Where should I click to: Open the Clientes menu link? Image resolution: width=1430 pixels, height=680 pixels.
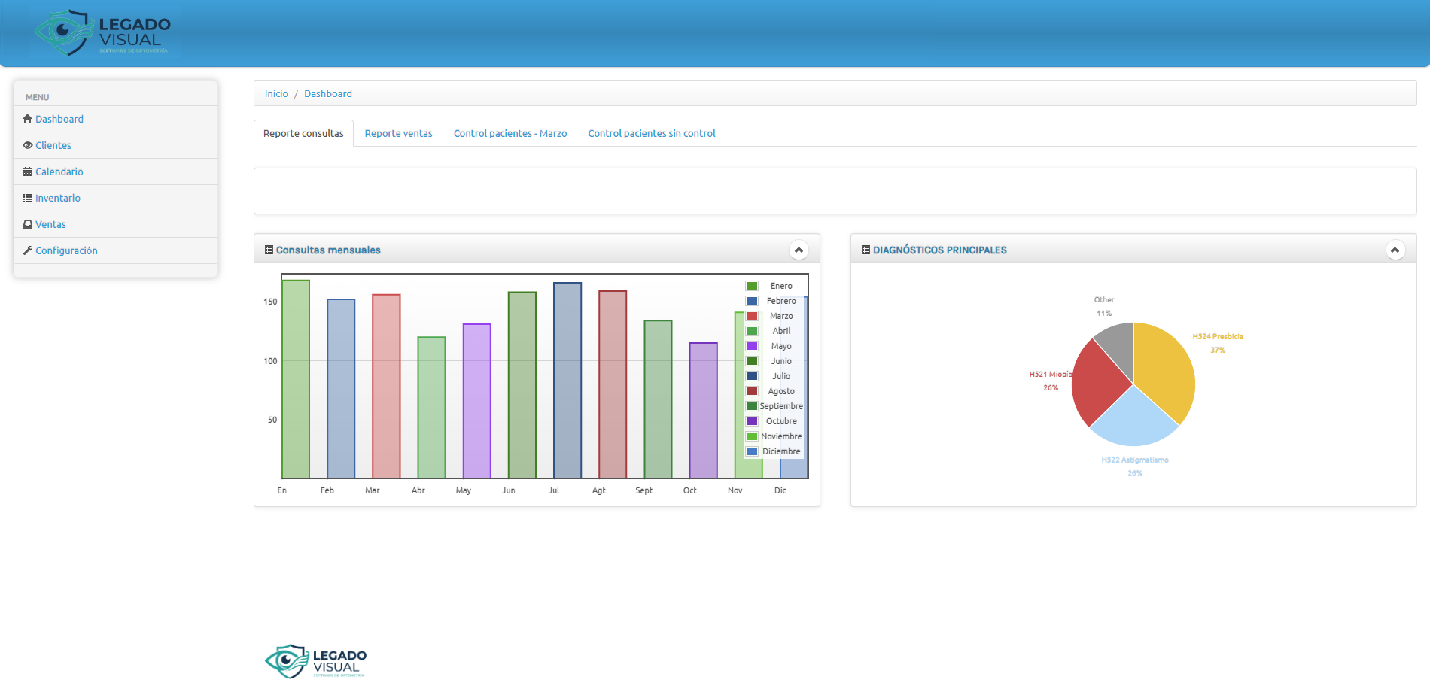point(53,145)
